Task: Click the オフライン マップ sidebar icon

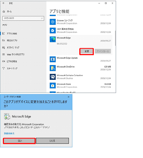Action: [x=4, y=47]
